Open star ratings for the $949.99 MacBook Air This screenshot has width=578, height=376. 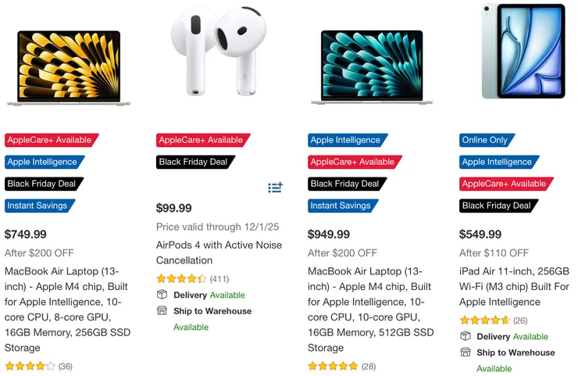coord(333,366)
